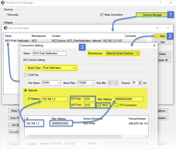Open the Modem dropdown
Image resolution: width=176 pixels, height=149 pixels.
[126, 144]
